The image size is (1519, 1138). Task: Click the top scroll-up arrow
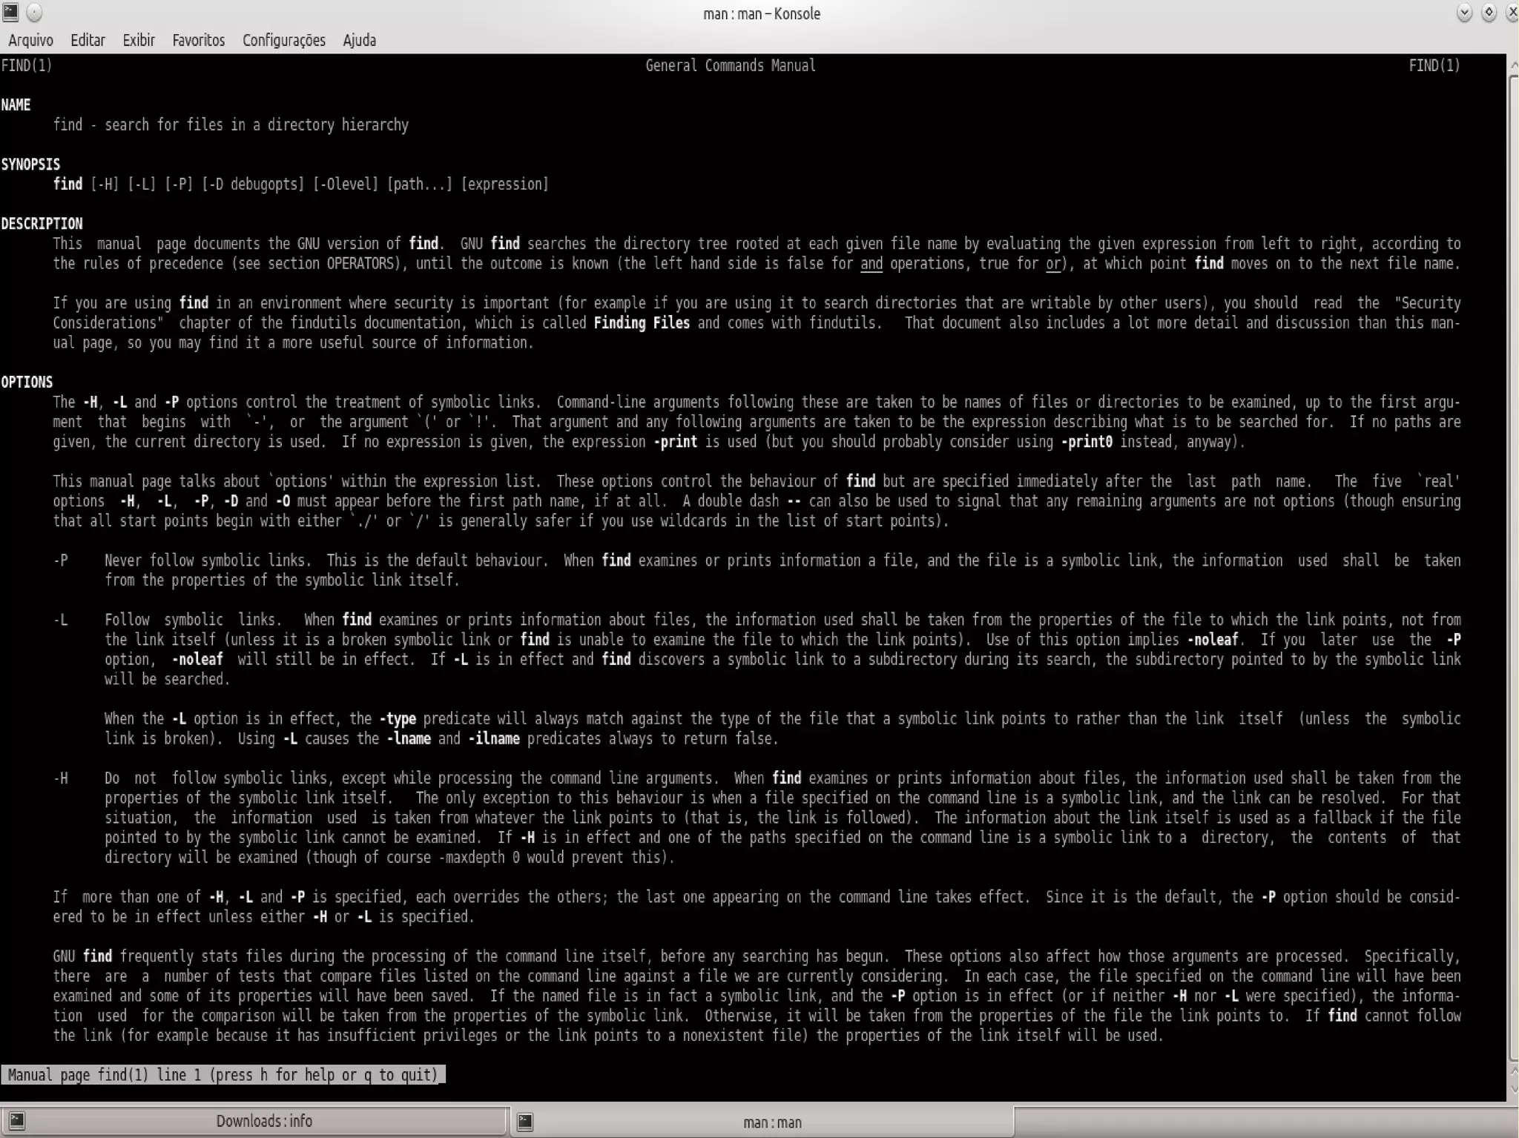point(1513,65)
